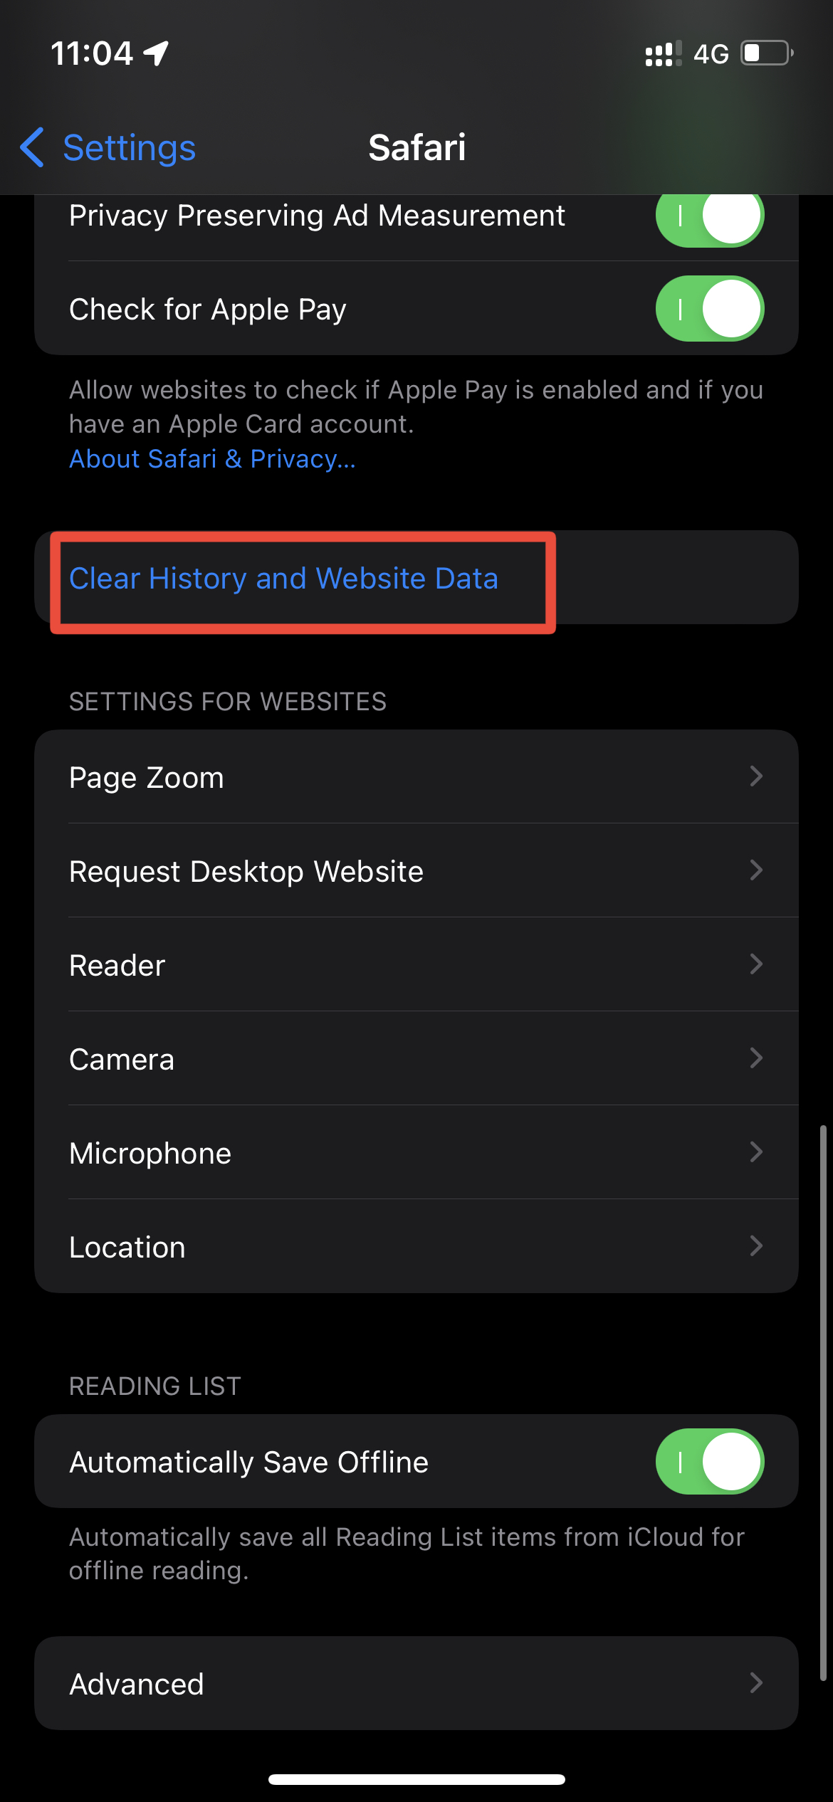This screenshot has height=1802, width=833.
Task: Disable Privacy Preserving Ad Measurement switch
Action: coord(710,215)
